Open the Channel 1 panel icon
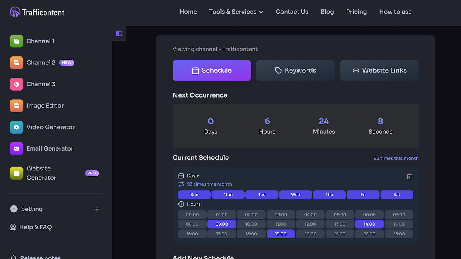 point(16,41)
